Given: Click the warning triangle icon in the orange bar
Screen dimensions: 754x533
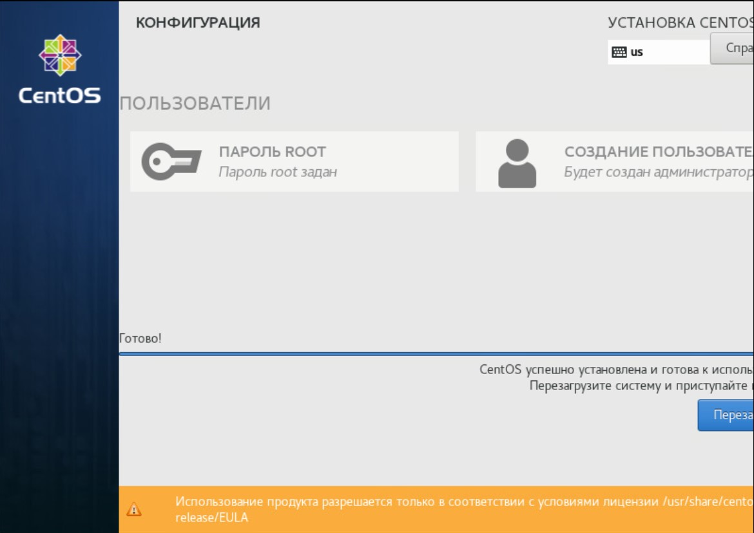Looking at the screenshot, I should (x=133, y=509).
